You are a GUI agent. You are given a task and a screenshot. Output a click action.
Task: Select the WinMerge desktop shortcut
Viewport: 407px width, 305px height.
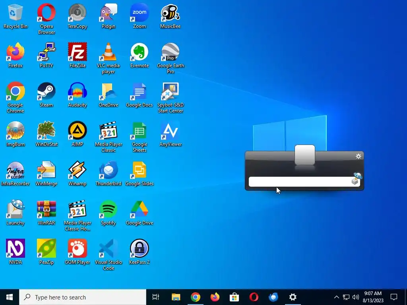click(x=47, y=173)
